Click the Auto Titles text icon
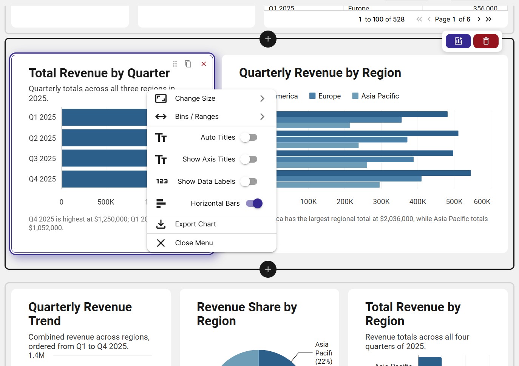The image size is (519, 366). 161,137
